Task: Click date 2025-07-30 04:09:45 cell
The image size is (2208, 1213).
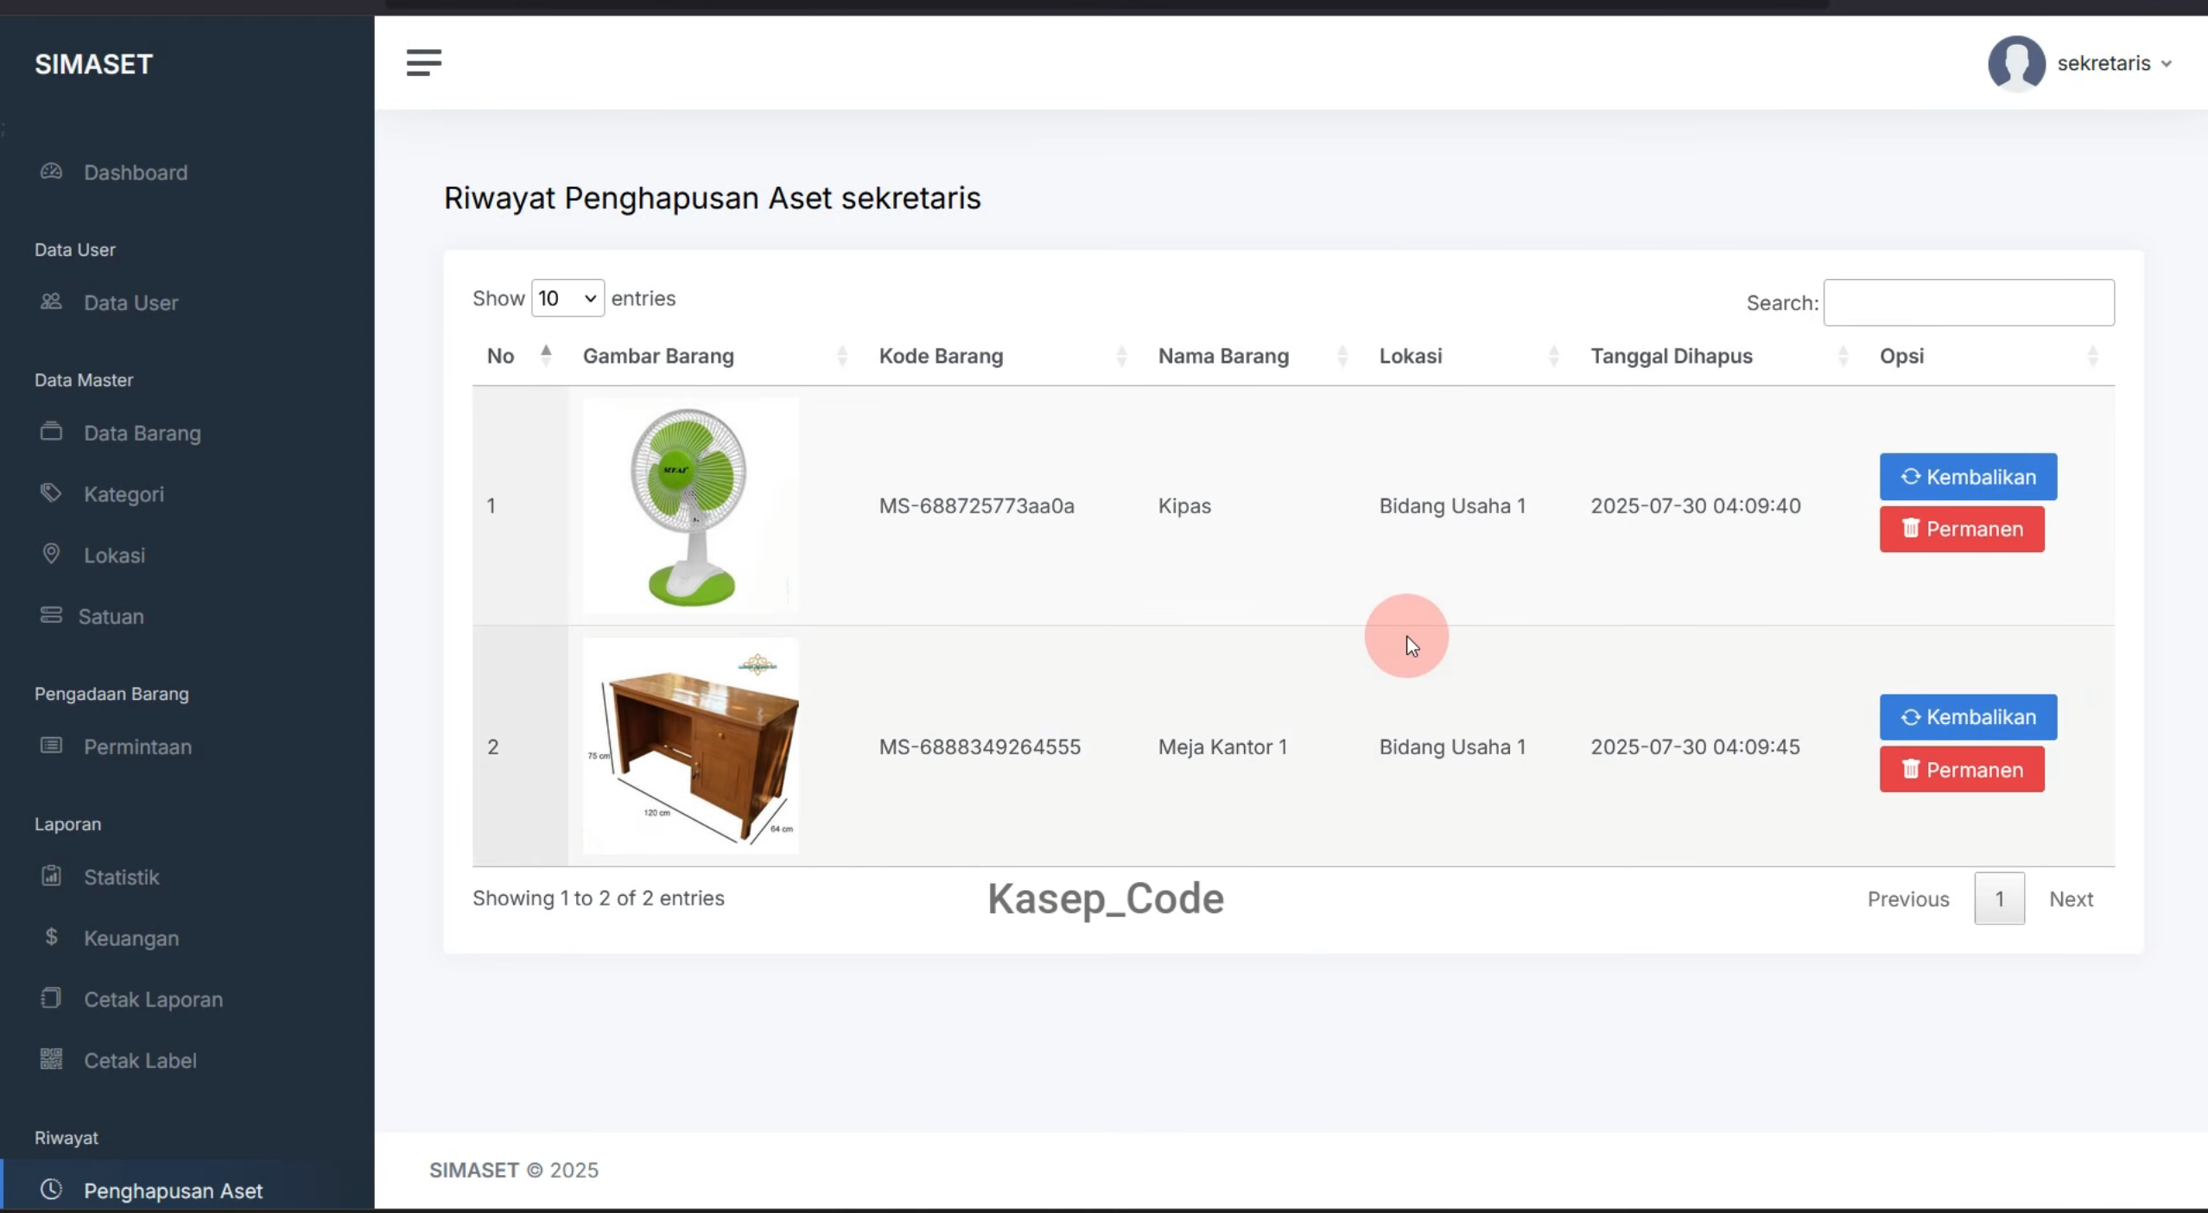Action: tap(1695, 746)
